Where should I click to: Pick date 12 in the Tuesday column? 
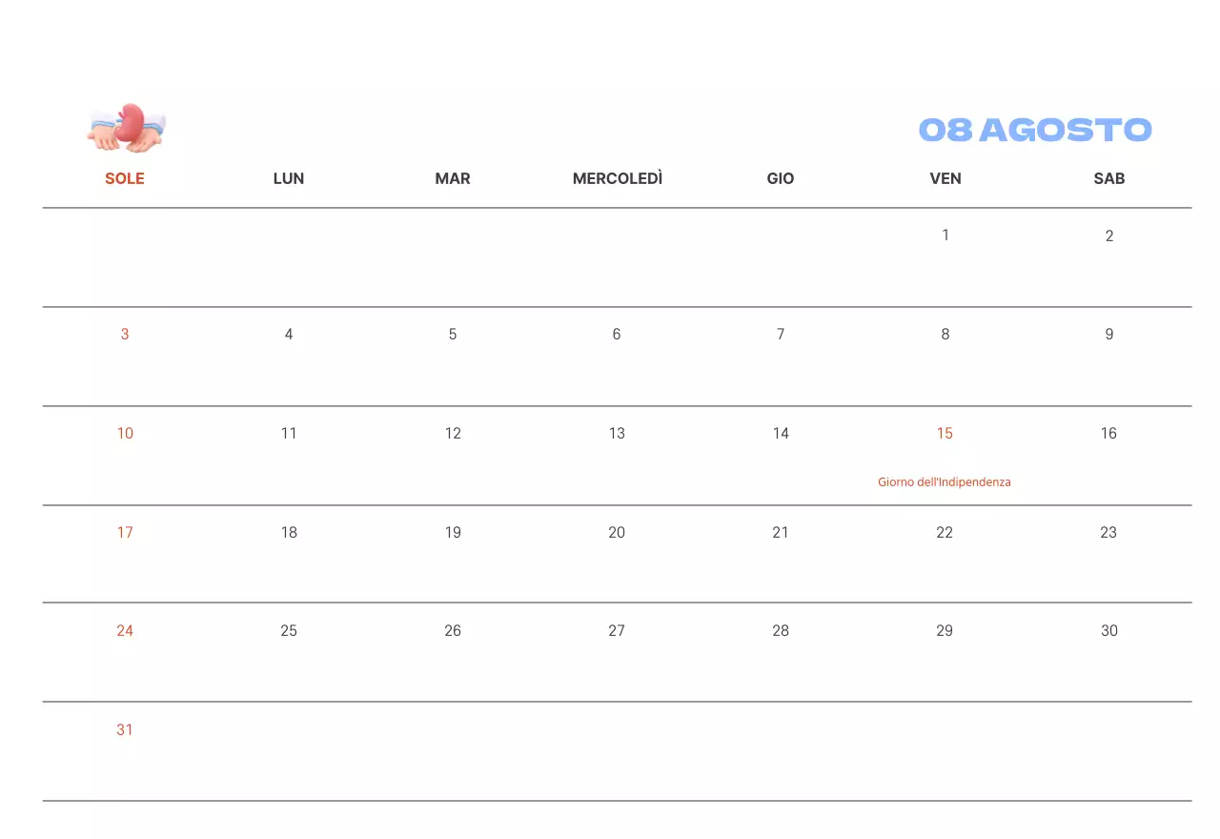click(x=453, y=434)
